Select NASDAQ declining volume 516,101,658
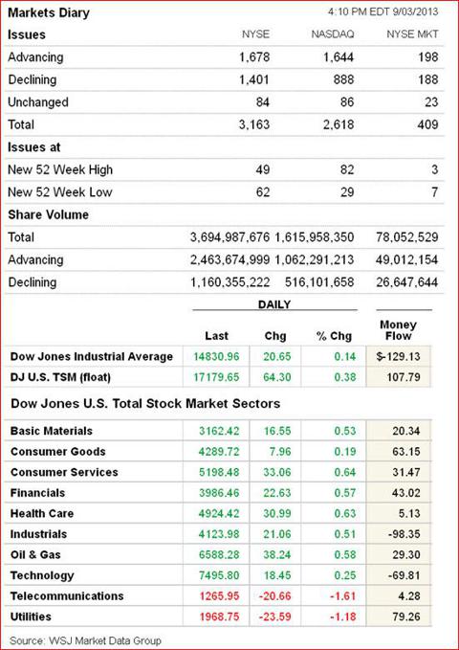Screen dimensions: 459x650 [x=319, y=282]
